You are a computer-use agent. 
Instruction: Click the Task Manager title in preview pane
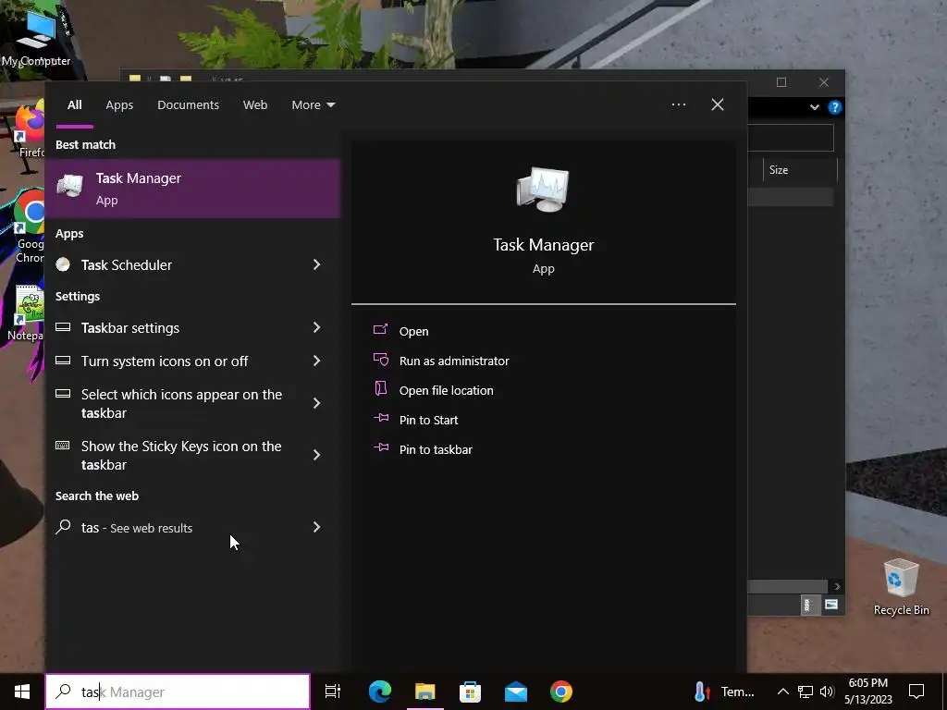point(544,244)
